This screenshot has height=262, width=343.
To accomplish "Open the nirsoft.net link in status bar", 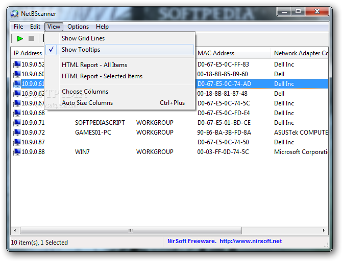I will point(251,241).
